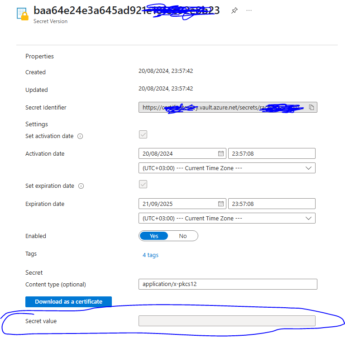Click the Expiration date field 21/09/2025
Viewport: 345px width, 343px height.
point(182,204)
